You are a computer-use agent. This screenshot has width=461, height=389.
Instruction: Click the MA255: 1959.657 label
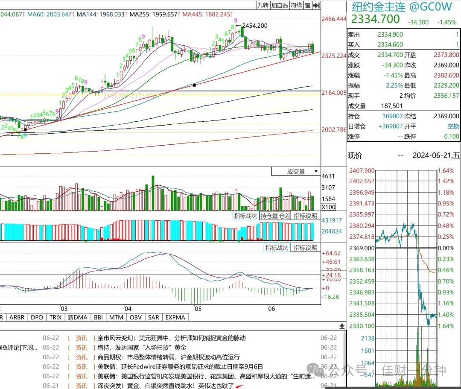155,14
